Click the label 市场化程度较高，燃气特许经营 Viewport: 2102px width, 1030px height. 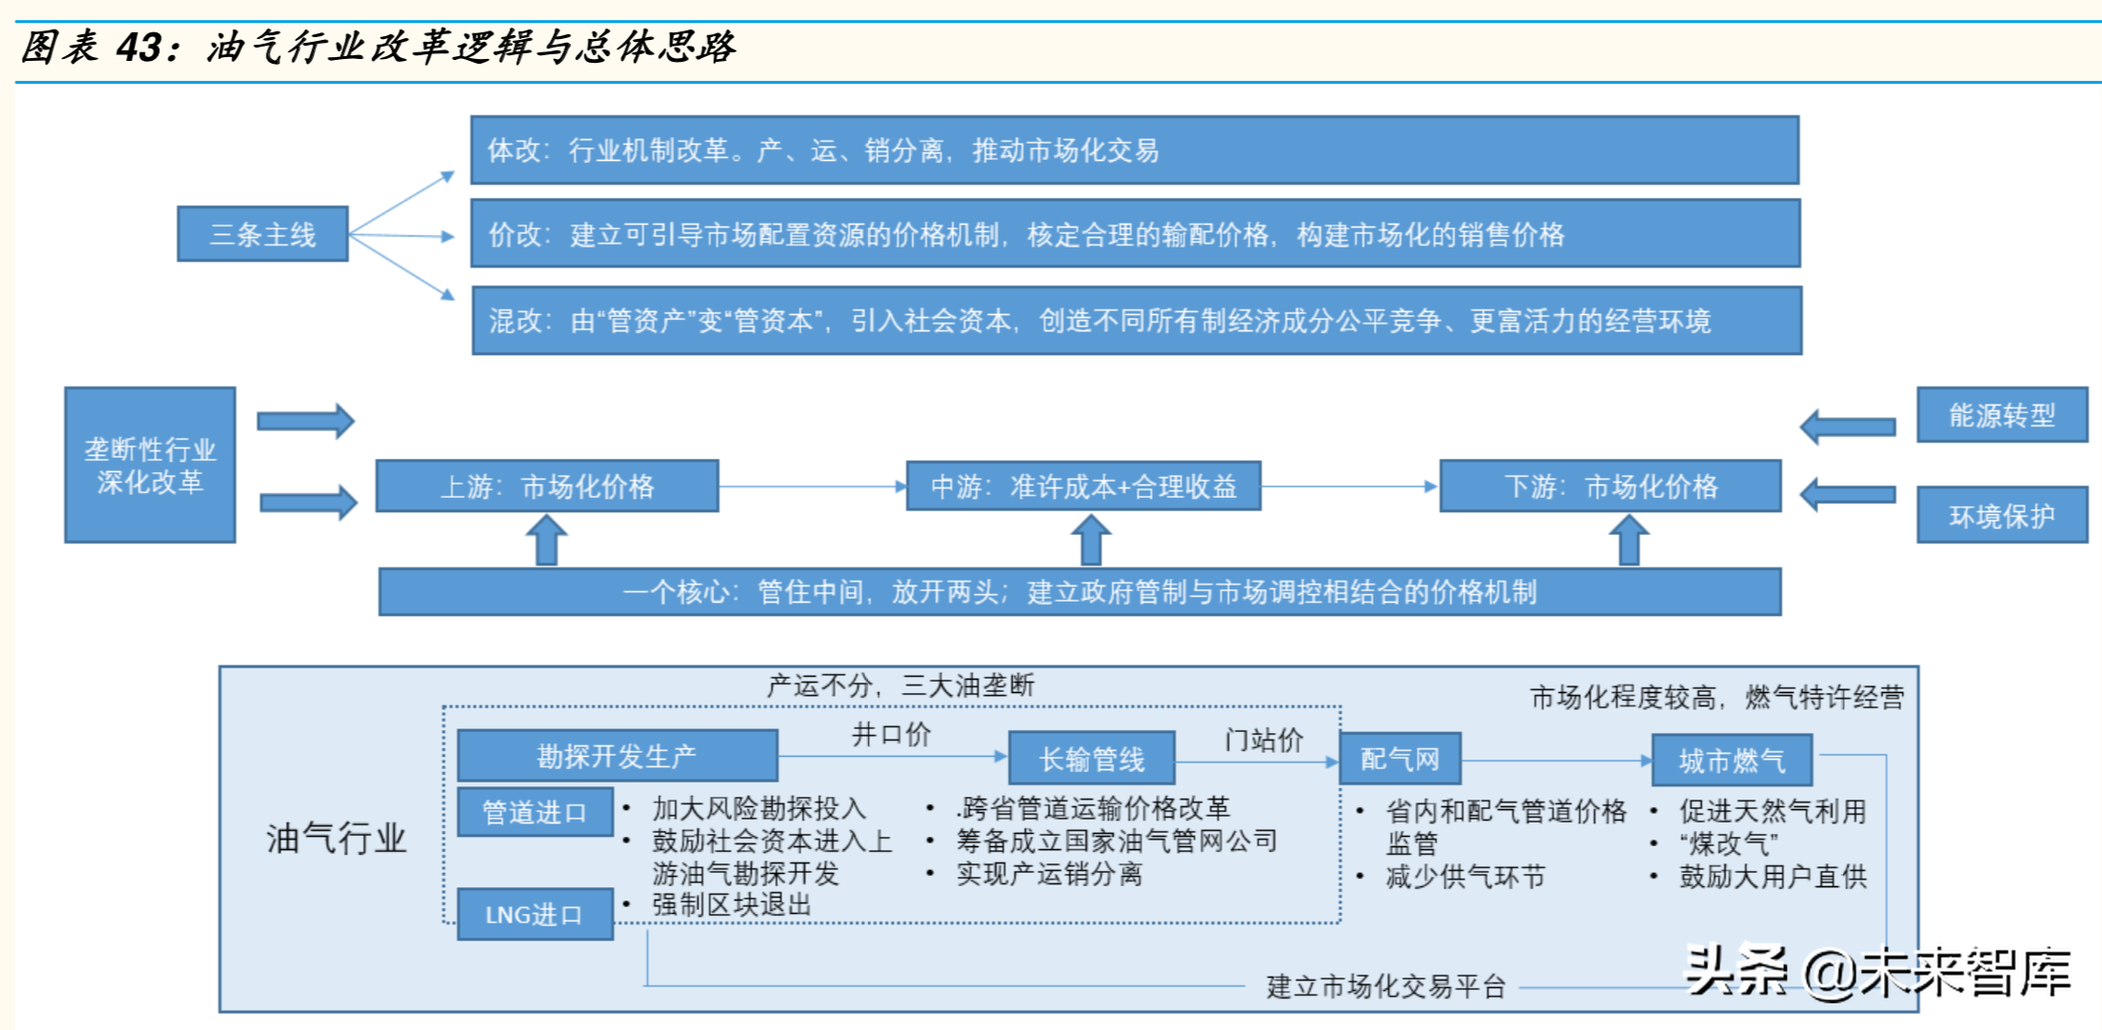point(1717,698)
